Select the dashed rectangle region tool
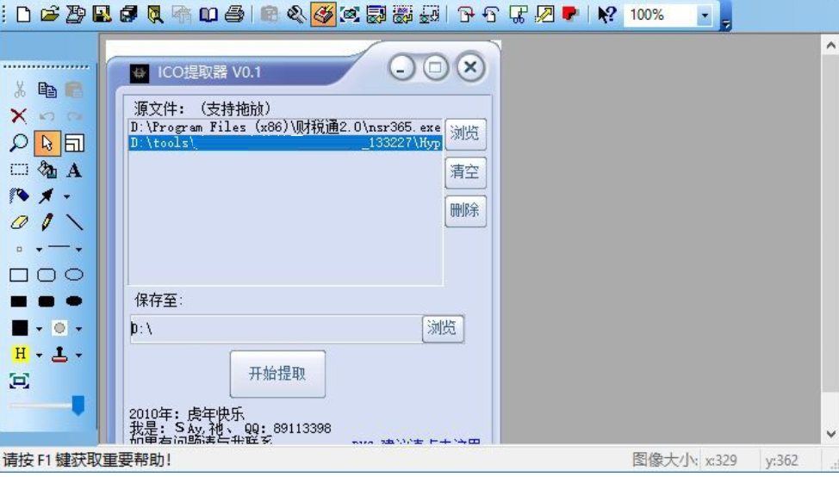 pos(19,170)
